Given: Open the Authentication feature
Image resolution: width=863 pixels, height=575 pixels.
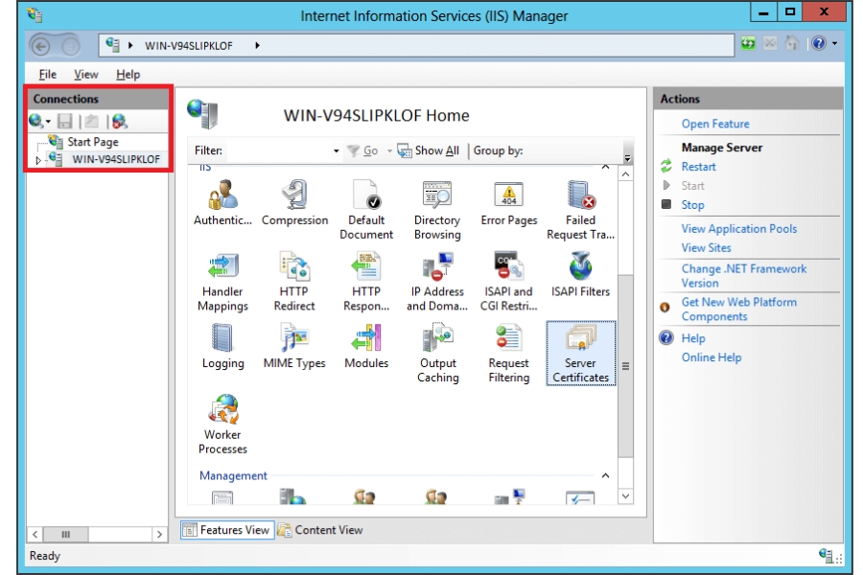Looking at the screenshot, I should [x=222, y=202].
